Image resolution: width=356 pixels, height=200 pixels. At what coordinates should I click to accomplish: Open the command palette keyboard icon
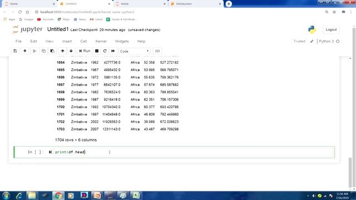pos(157,51)
